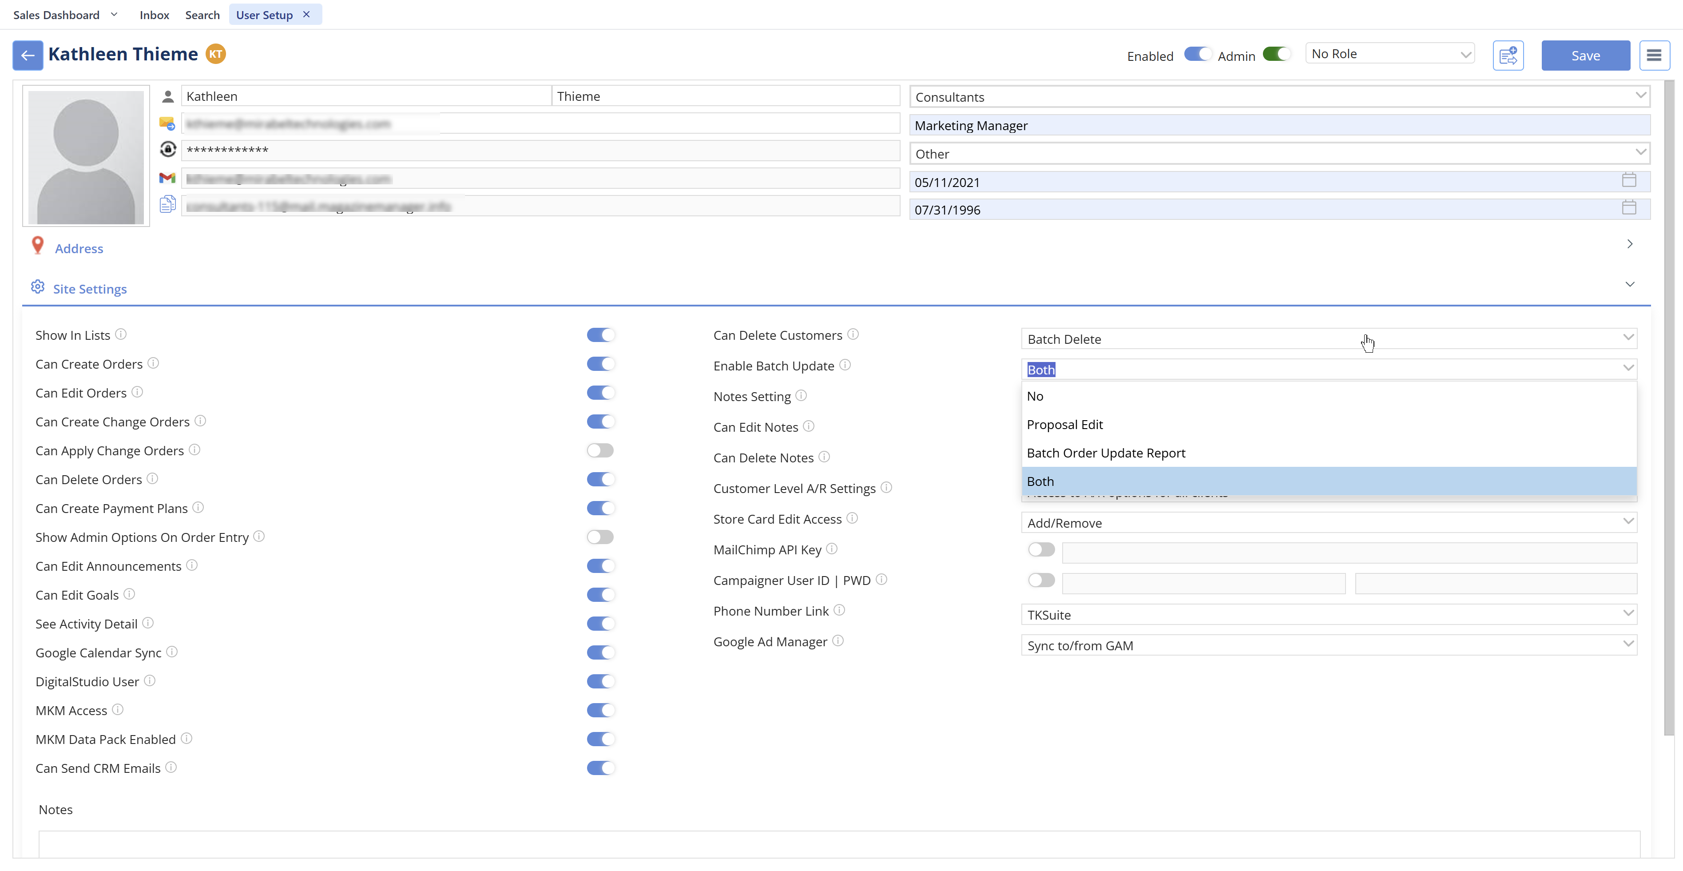Screen dimensions: 1683x871
Task: Click the Marketing Manager title field
Action: point(1279,125)
